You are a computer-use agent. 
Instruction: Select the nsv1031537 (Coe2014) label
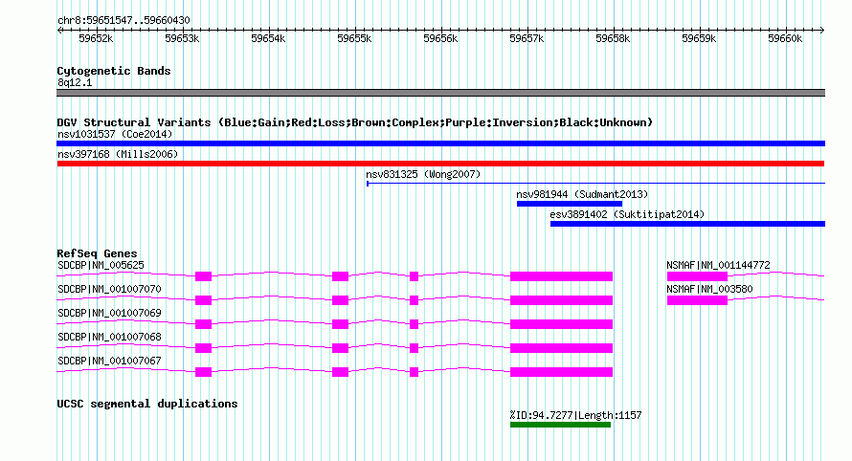click(x=115, y=134)
